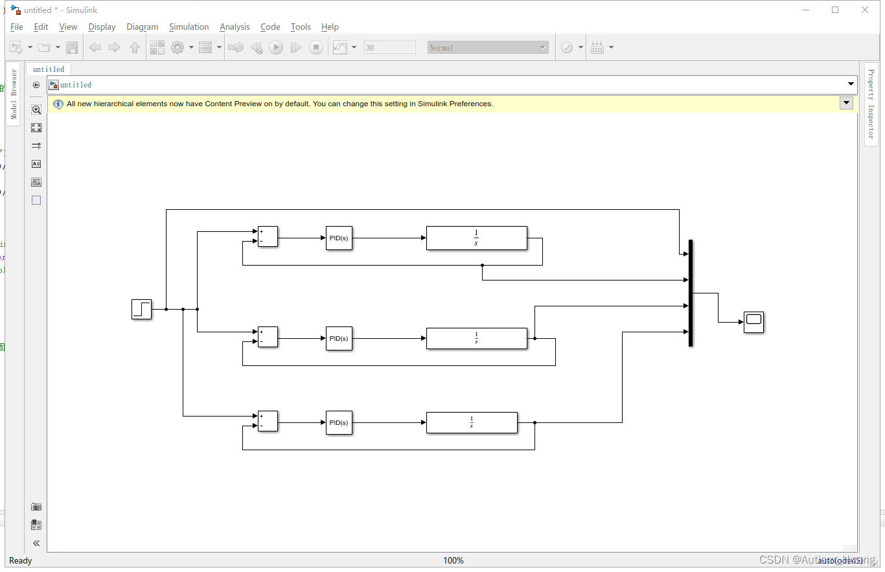Select the Scope block
Screen dimensions: 885x572
(753, 322)
